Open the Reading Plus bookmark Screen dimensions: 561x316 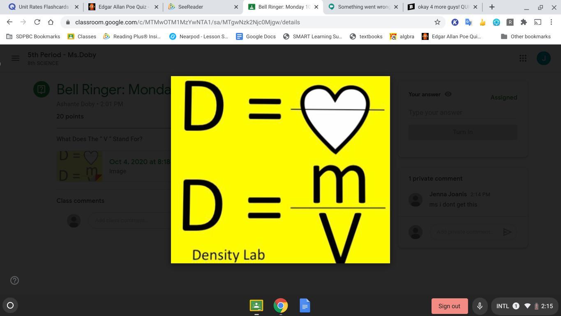[132, 37]
